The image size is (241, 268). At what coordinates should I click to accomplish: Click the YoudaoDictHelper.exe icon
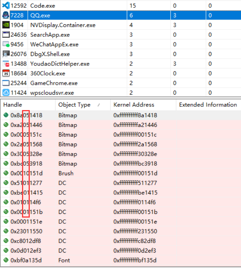[x=6, y=64]
